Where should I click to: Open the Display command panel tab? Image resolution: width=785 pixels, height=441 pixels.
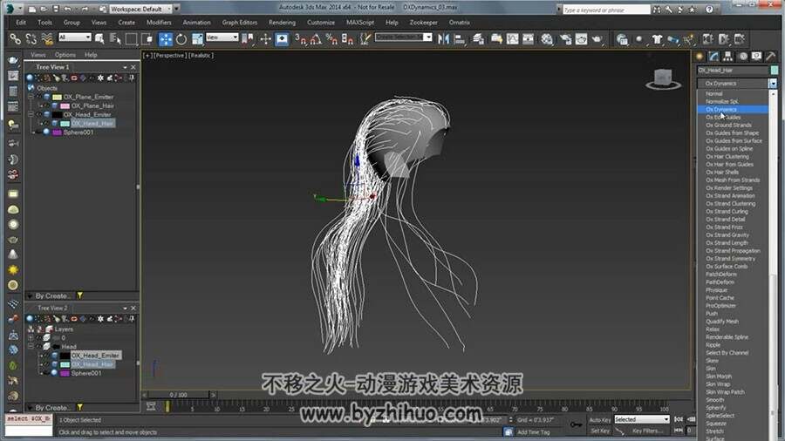[x=756, y=57]
